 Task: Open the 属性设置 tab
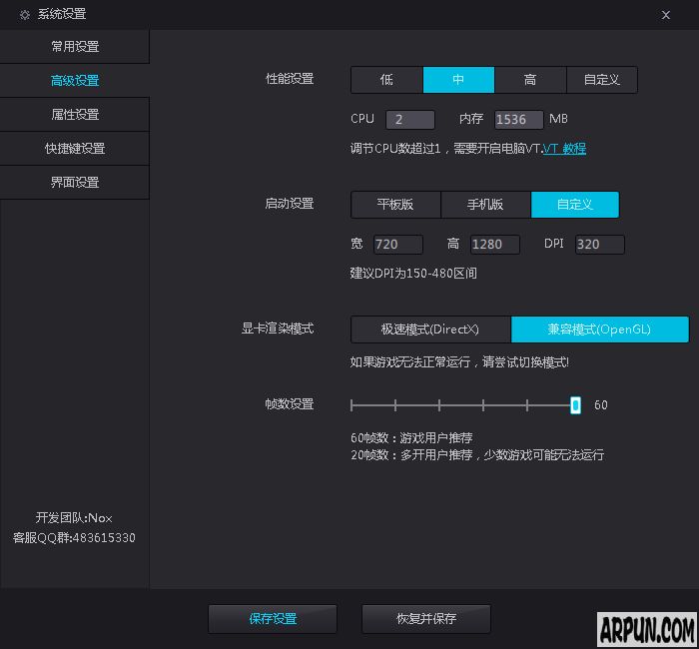(75, 115)
